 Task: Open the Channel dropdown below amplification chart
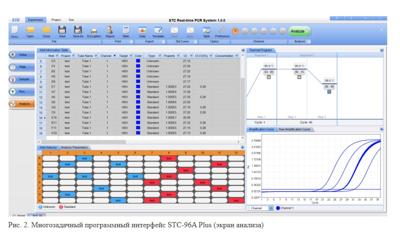pos(271,208)
